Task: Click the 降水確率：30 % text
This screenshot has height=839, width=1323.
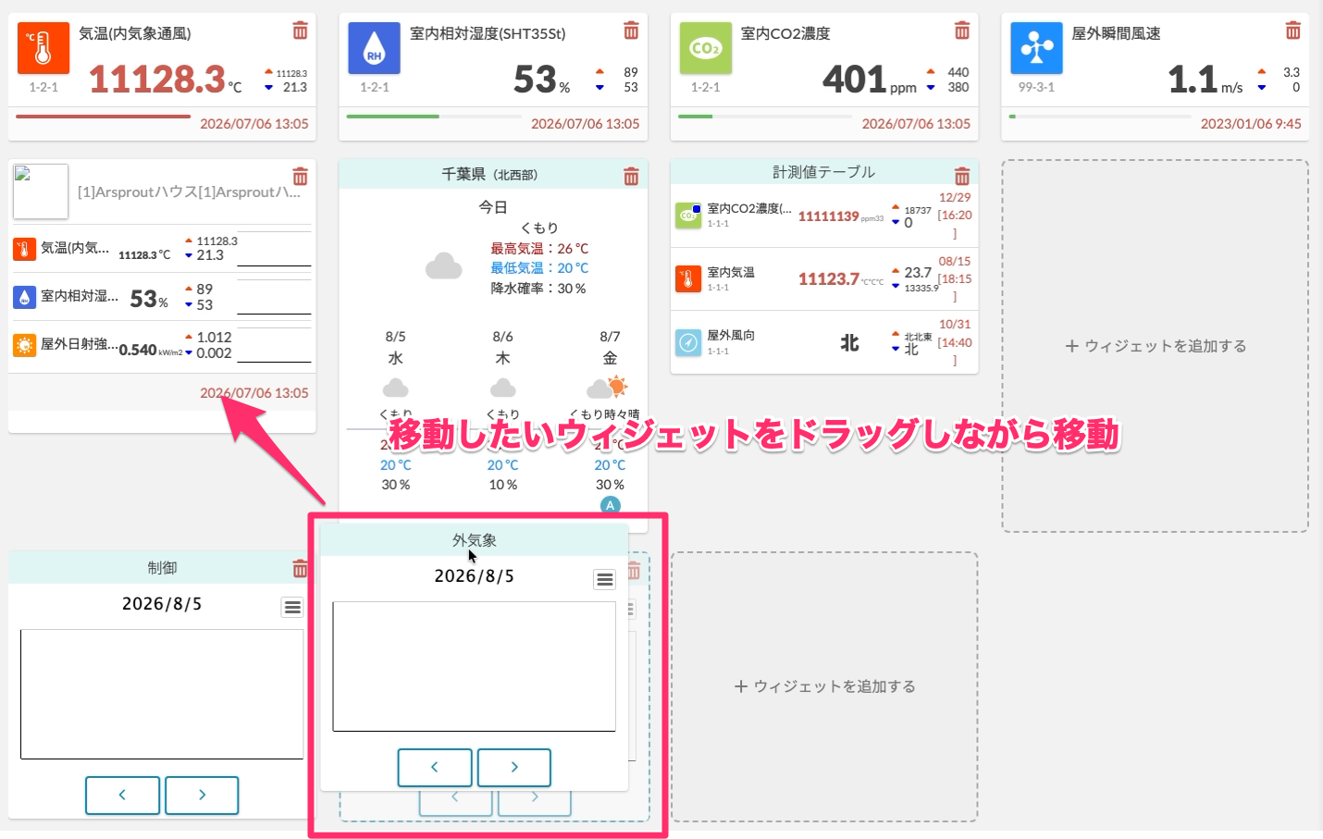Action: click(x=538, y=289)
